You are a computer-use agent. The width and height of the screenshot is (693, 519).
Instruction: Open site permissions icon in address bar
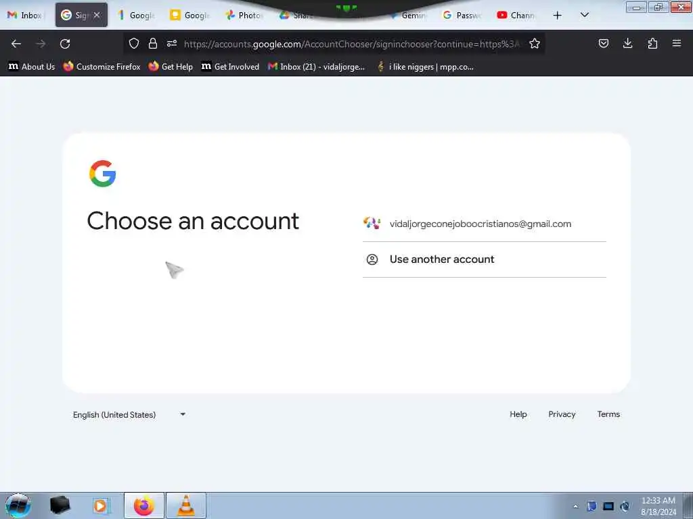172,43
